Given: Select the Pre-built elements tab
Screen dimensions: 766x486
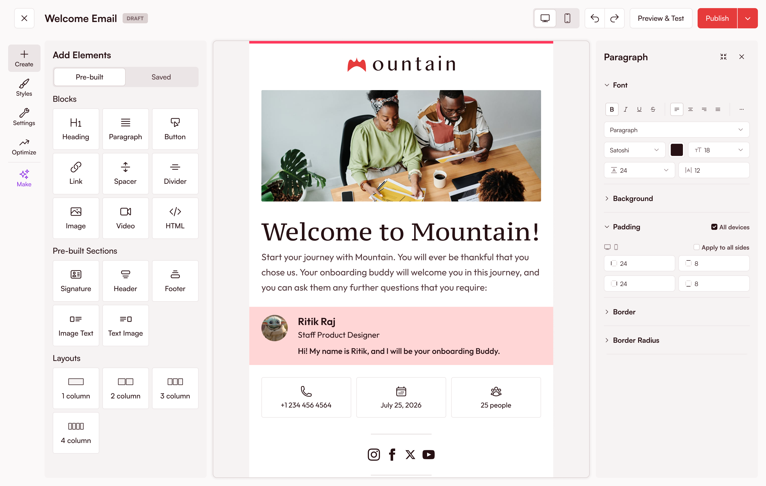Looking at the screenshot, I should [89, 77].
